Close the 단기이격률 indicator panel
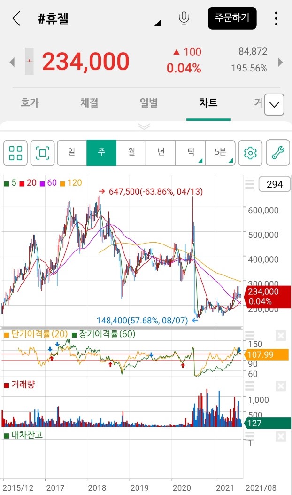The image size is (292, 495). point(281,336)
